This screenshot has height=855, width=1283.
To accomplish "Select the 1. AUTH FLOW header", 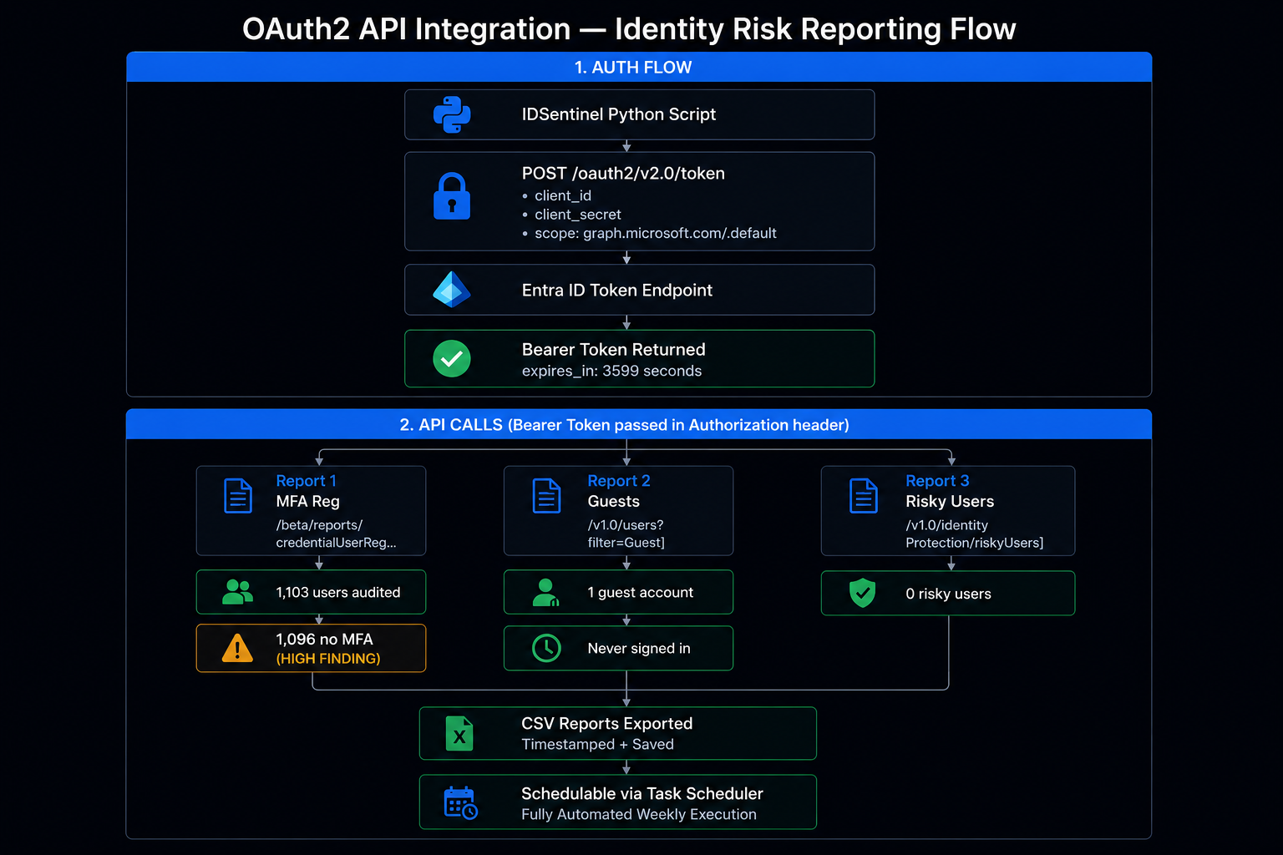I will pyautogui.click(x=639, y=67).
